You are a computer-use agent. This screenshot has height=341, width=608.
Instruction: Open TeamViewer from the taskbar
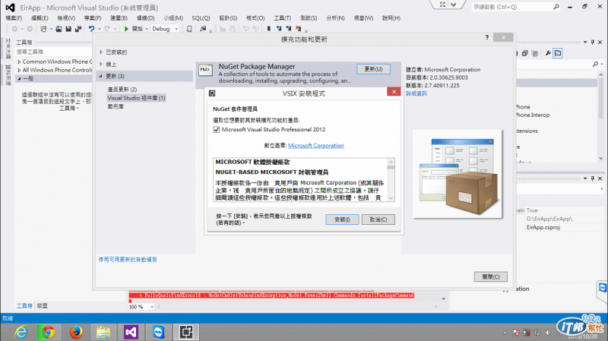click(159, 332)
